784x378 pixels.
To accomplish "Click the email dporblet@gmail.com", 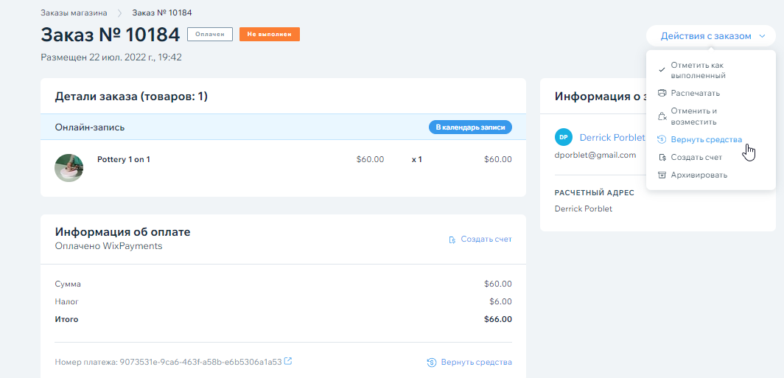I will click(x=595, y=155).
